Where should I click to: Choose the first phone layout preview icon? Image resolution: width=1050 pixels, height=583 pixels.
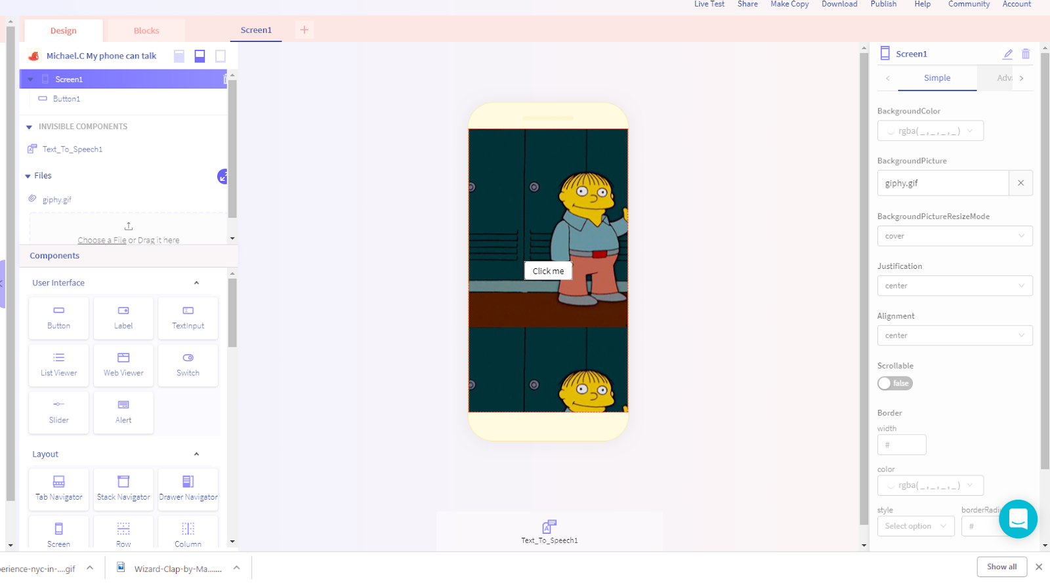(179, 56)
